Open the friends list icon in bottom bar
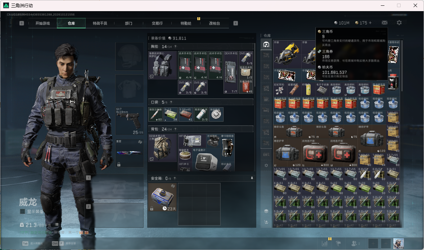 coord(355,244)
